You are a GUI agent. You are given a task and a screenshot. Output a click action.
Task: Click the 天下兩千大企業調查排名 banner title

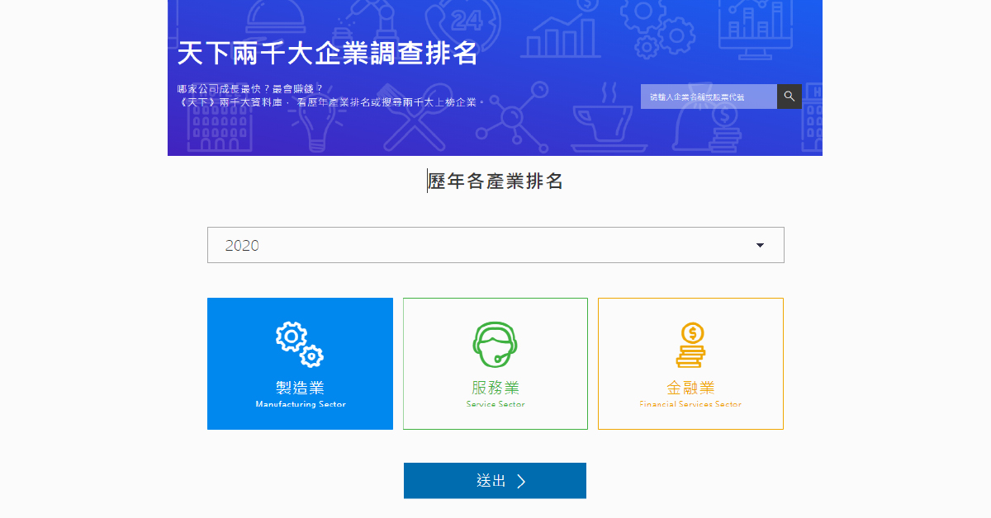[x=328, y=54]
